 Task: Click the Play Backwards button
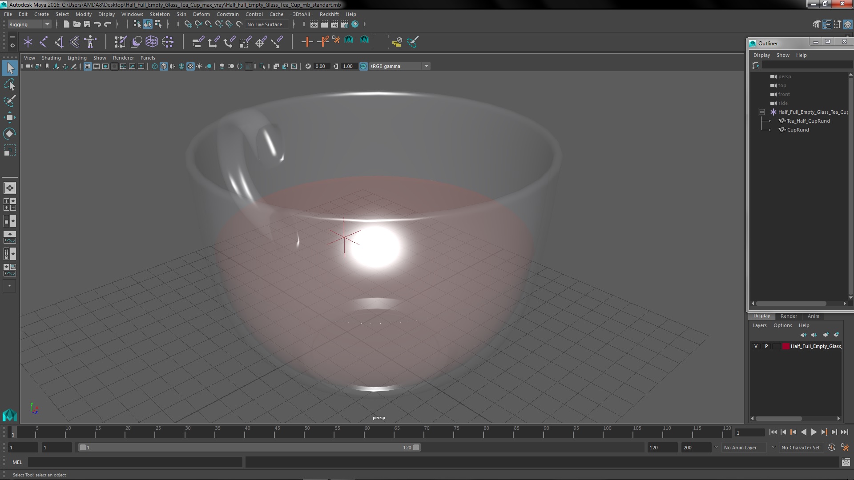pyautogui.click(x=803, y=432)
